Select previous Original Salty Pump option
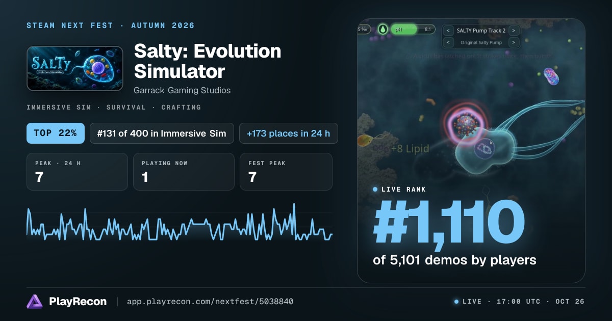This screenshot has height=321, width=612. click(448, 43)
